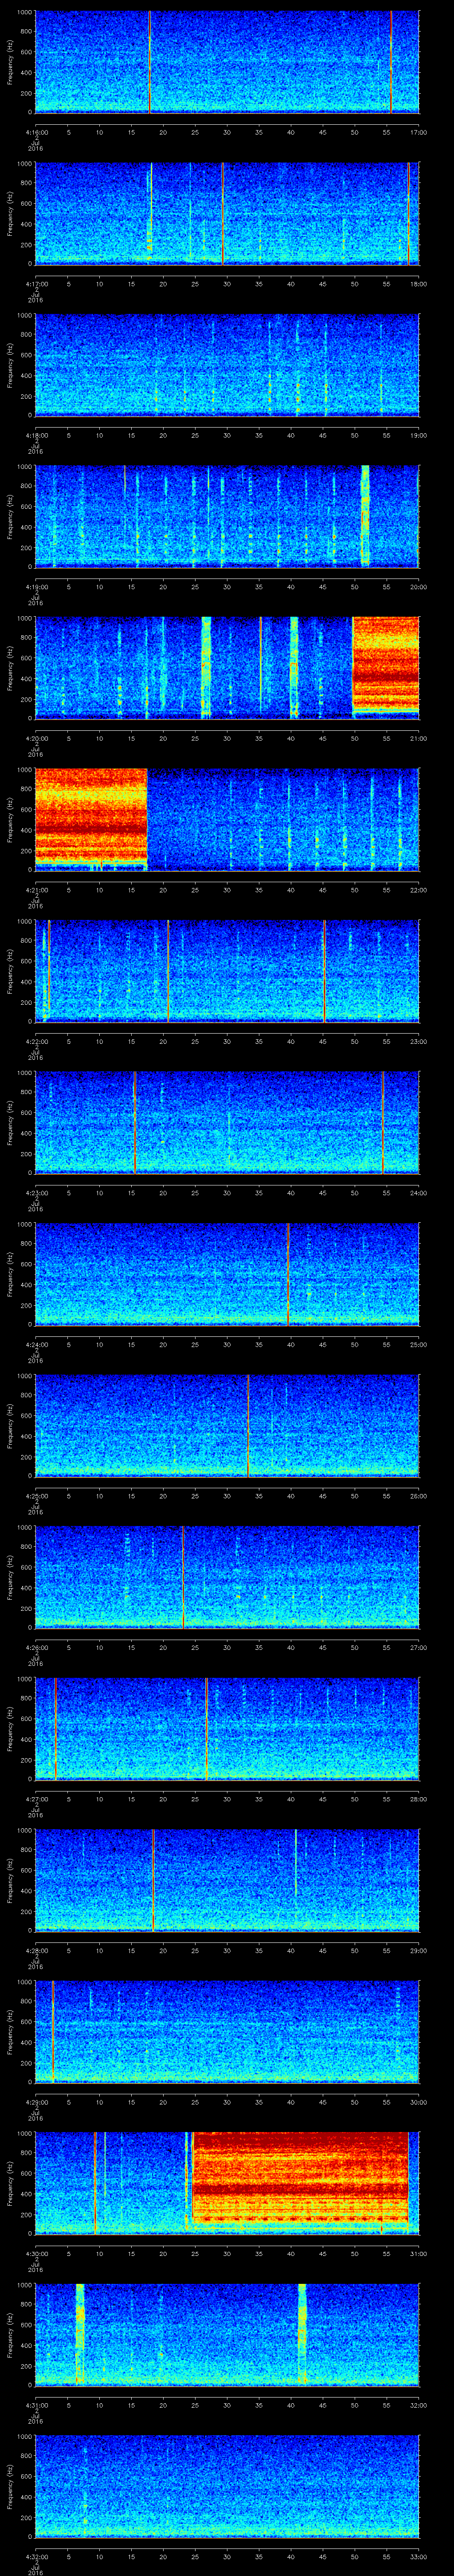This screenshot has height=2576, width=454.
Task: Click the 24:00 end time label
Action: click(x=418, y=1193)
